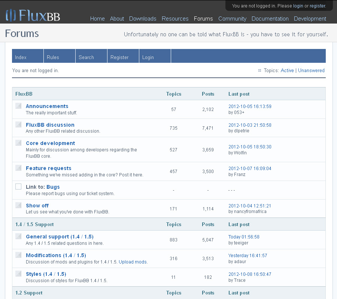Open Styles (1.4 / 1.5) forum

(x=46, y=274)
